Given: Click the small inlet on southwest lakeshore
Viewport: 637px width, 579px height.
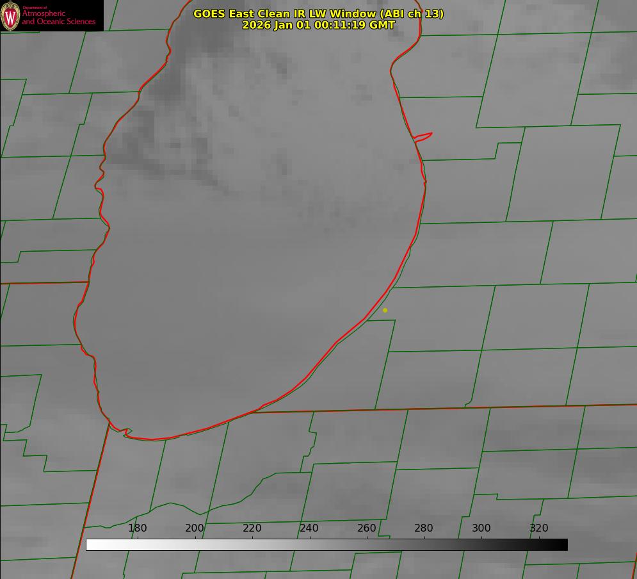Looking at the screenshot, I should (x=126, y=433).
